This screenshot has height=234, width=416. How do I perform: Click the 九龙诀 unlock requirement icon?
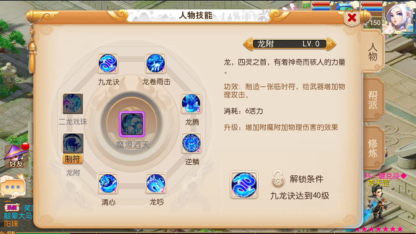coord(244,185)
